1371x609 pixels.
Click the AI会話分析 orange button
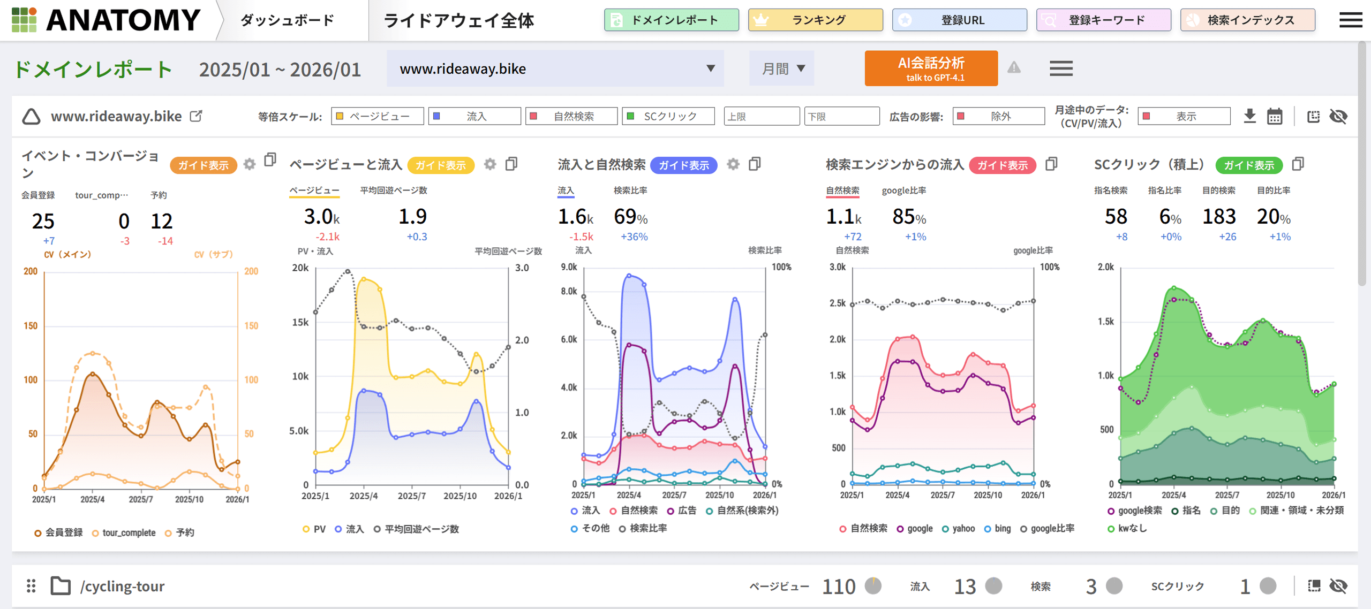(x=931, y=68)
